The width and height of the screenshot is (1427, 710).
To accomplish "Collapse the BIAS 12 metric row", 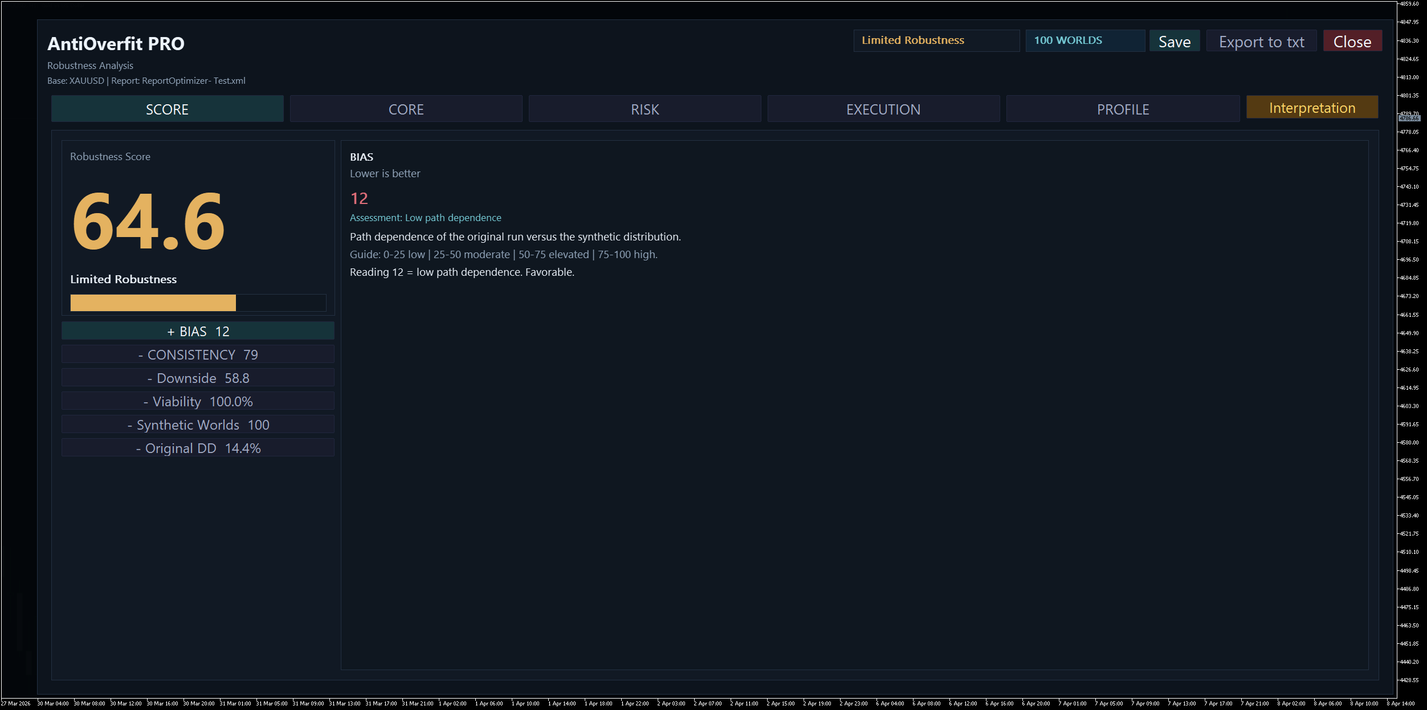I will pyautogui.click(x=198, y=331).
